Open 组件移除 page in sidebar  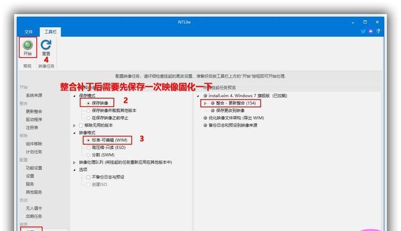34,144
